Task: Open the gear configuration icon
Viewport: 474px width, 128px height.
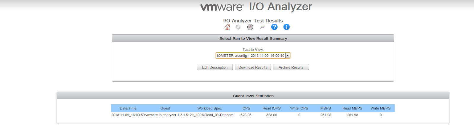Action: (x=238, y=27)
